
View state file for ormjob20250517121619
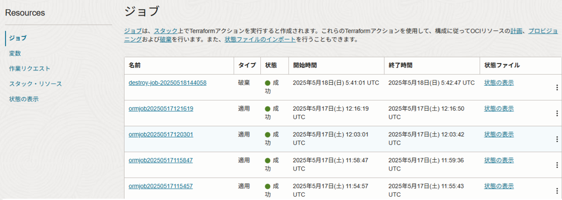click(x=499, y=108)
